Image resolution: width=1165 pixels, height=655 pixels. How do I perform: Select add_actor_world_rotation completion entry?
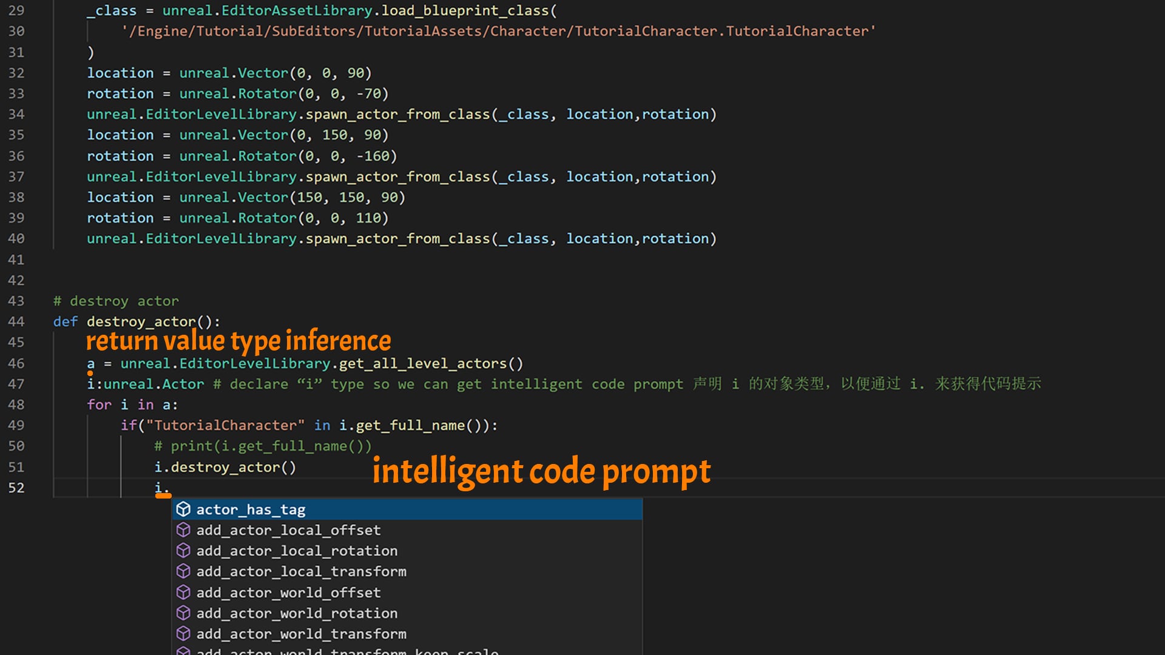(x=296, y=613)
